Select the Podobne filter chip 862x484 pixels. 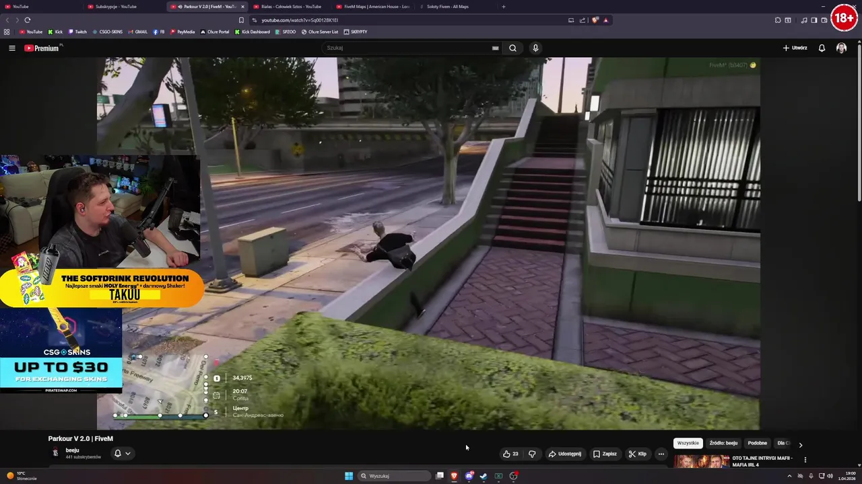pos(757,443)
